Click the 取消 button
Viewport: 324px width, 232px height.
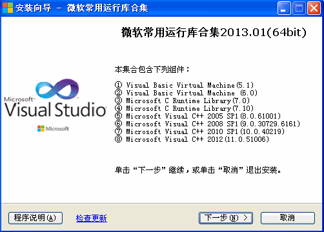pyautogui.click(x=288, y=218)
